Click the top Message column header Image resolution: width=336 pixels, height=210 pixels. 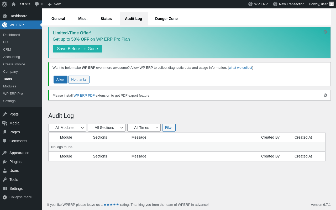(x=139, y=137)
